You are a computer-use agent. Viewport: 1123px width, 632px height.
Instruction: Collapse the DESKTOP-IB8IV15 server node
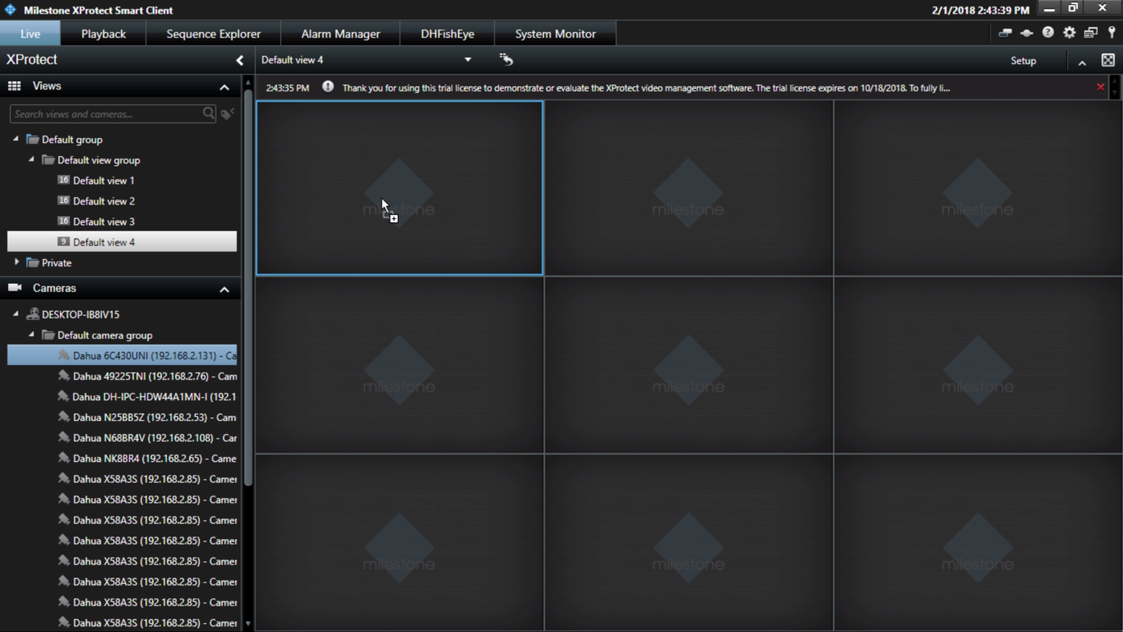click(16, 314)
